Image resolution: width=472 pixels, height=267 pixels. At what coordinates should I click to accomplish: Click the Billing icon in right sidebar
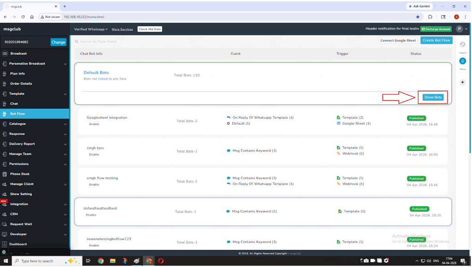[462, 61]
